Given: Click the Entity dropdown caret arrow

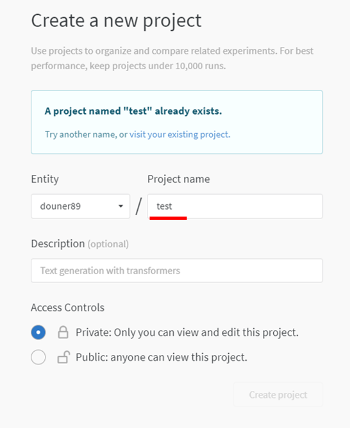Looking at the screenshot, I should click(x=121, y=206).
